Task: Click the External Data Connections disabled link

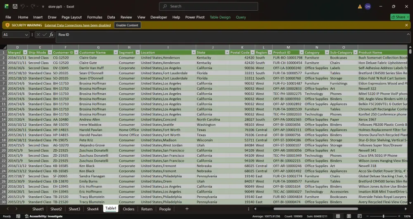Action: (x=78, y=25)
